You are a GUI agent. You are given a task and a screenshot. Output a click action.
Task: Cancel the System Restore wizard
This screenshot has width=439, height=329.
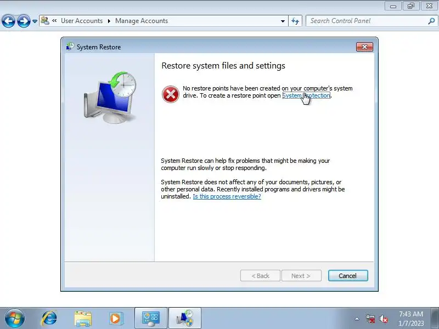tap(348, 276)
